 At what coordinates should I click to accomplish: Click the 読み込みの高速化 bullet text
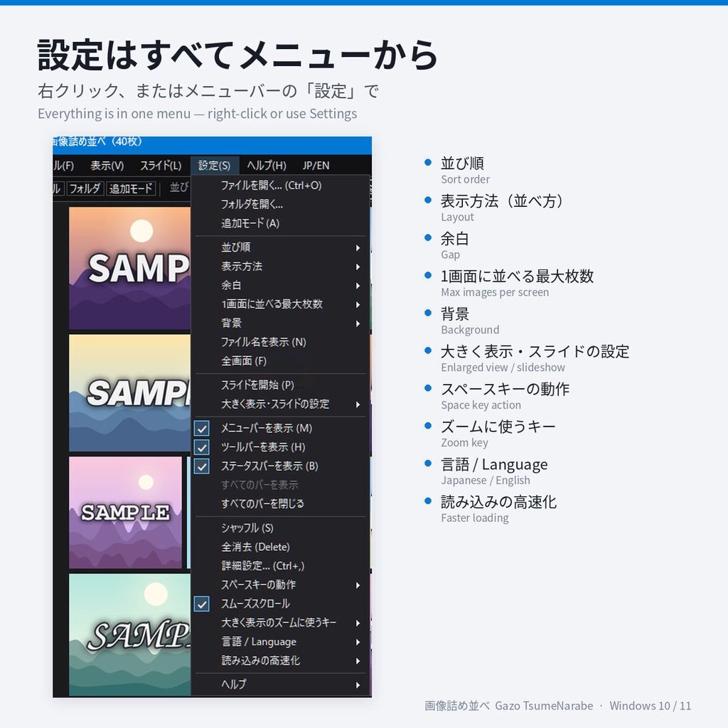tap(498, 502)
